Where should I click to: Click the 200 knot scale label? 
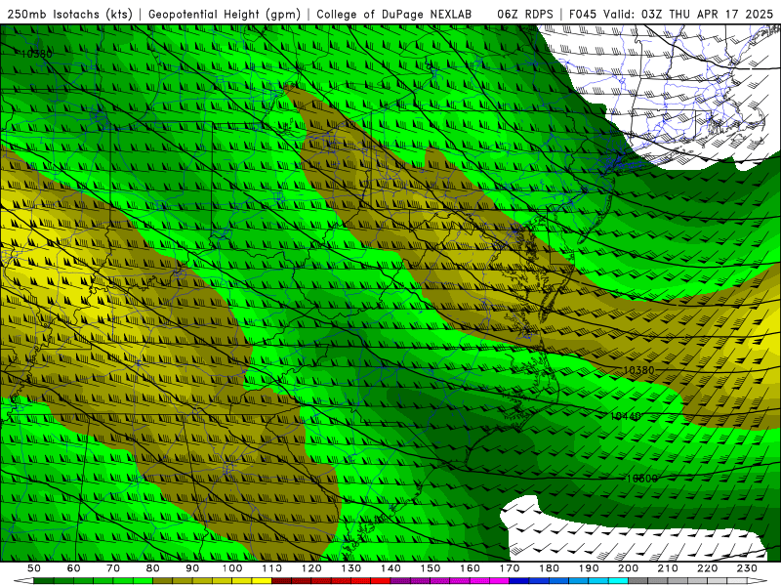pos(629,568)
